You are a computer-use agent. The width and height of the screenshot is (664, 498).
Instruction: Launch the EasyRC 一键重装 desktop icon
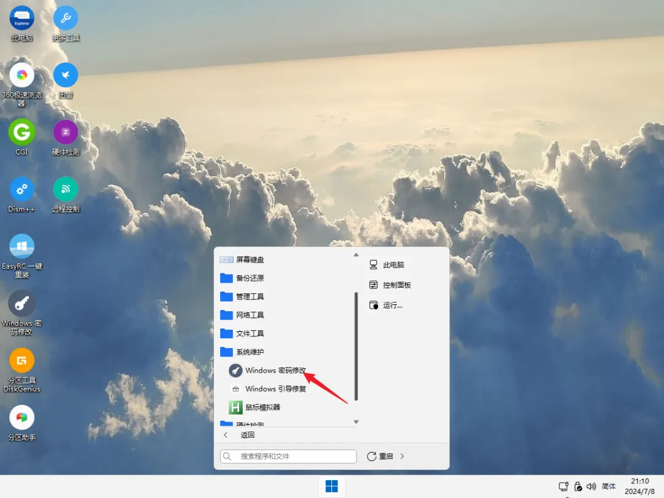[22, 256]
